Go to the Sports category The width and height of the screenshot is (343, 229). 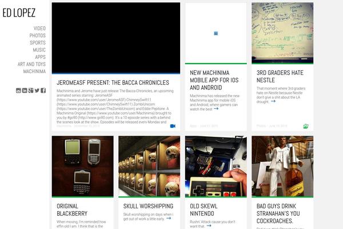(38, 43)
